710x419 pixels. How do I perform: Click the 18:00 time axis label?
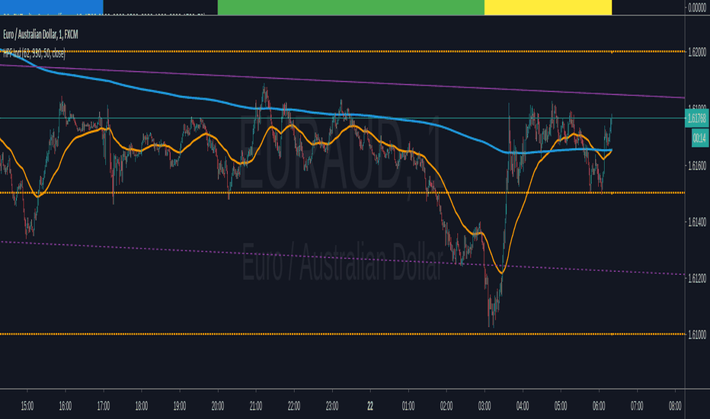pyautogui.click(x=141, y=406)
